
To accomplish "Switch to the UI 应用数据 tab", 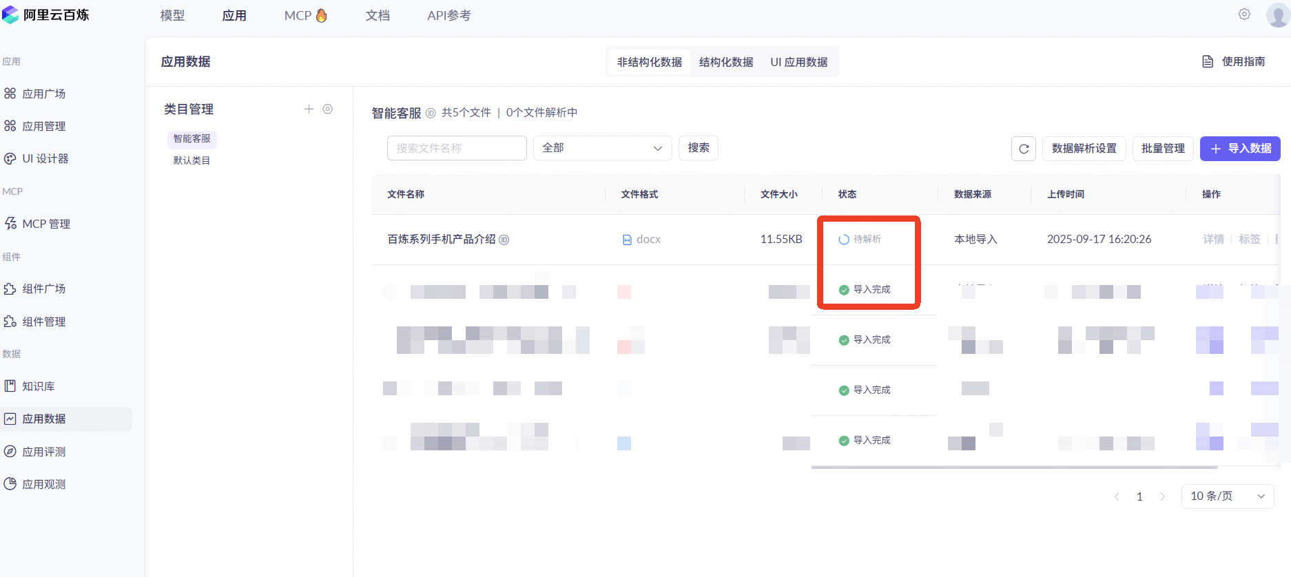I will coord(799,62).
